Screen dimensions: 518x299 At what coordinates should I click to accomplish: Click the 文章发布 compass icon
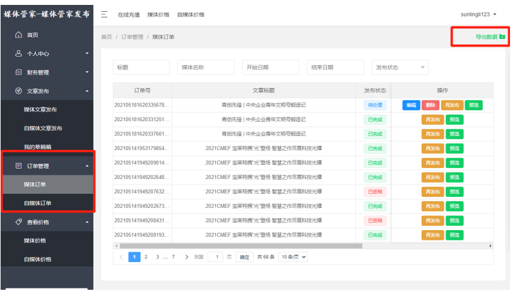pyautogui.click(x=18, y=91)
